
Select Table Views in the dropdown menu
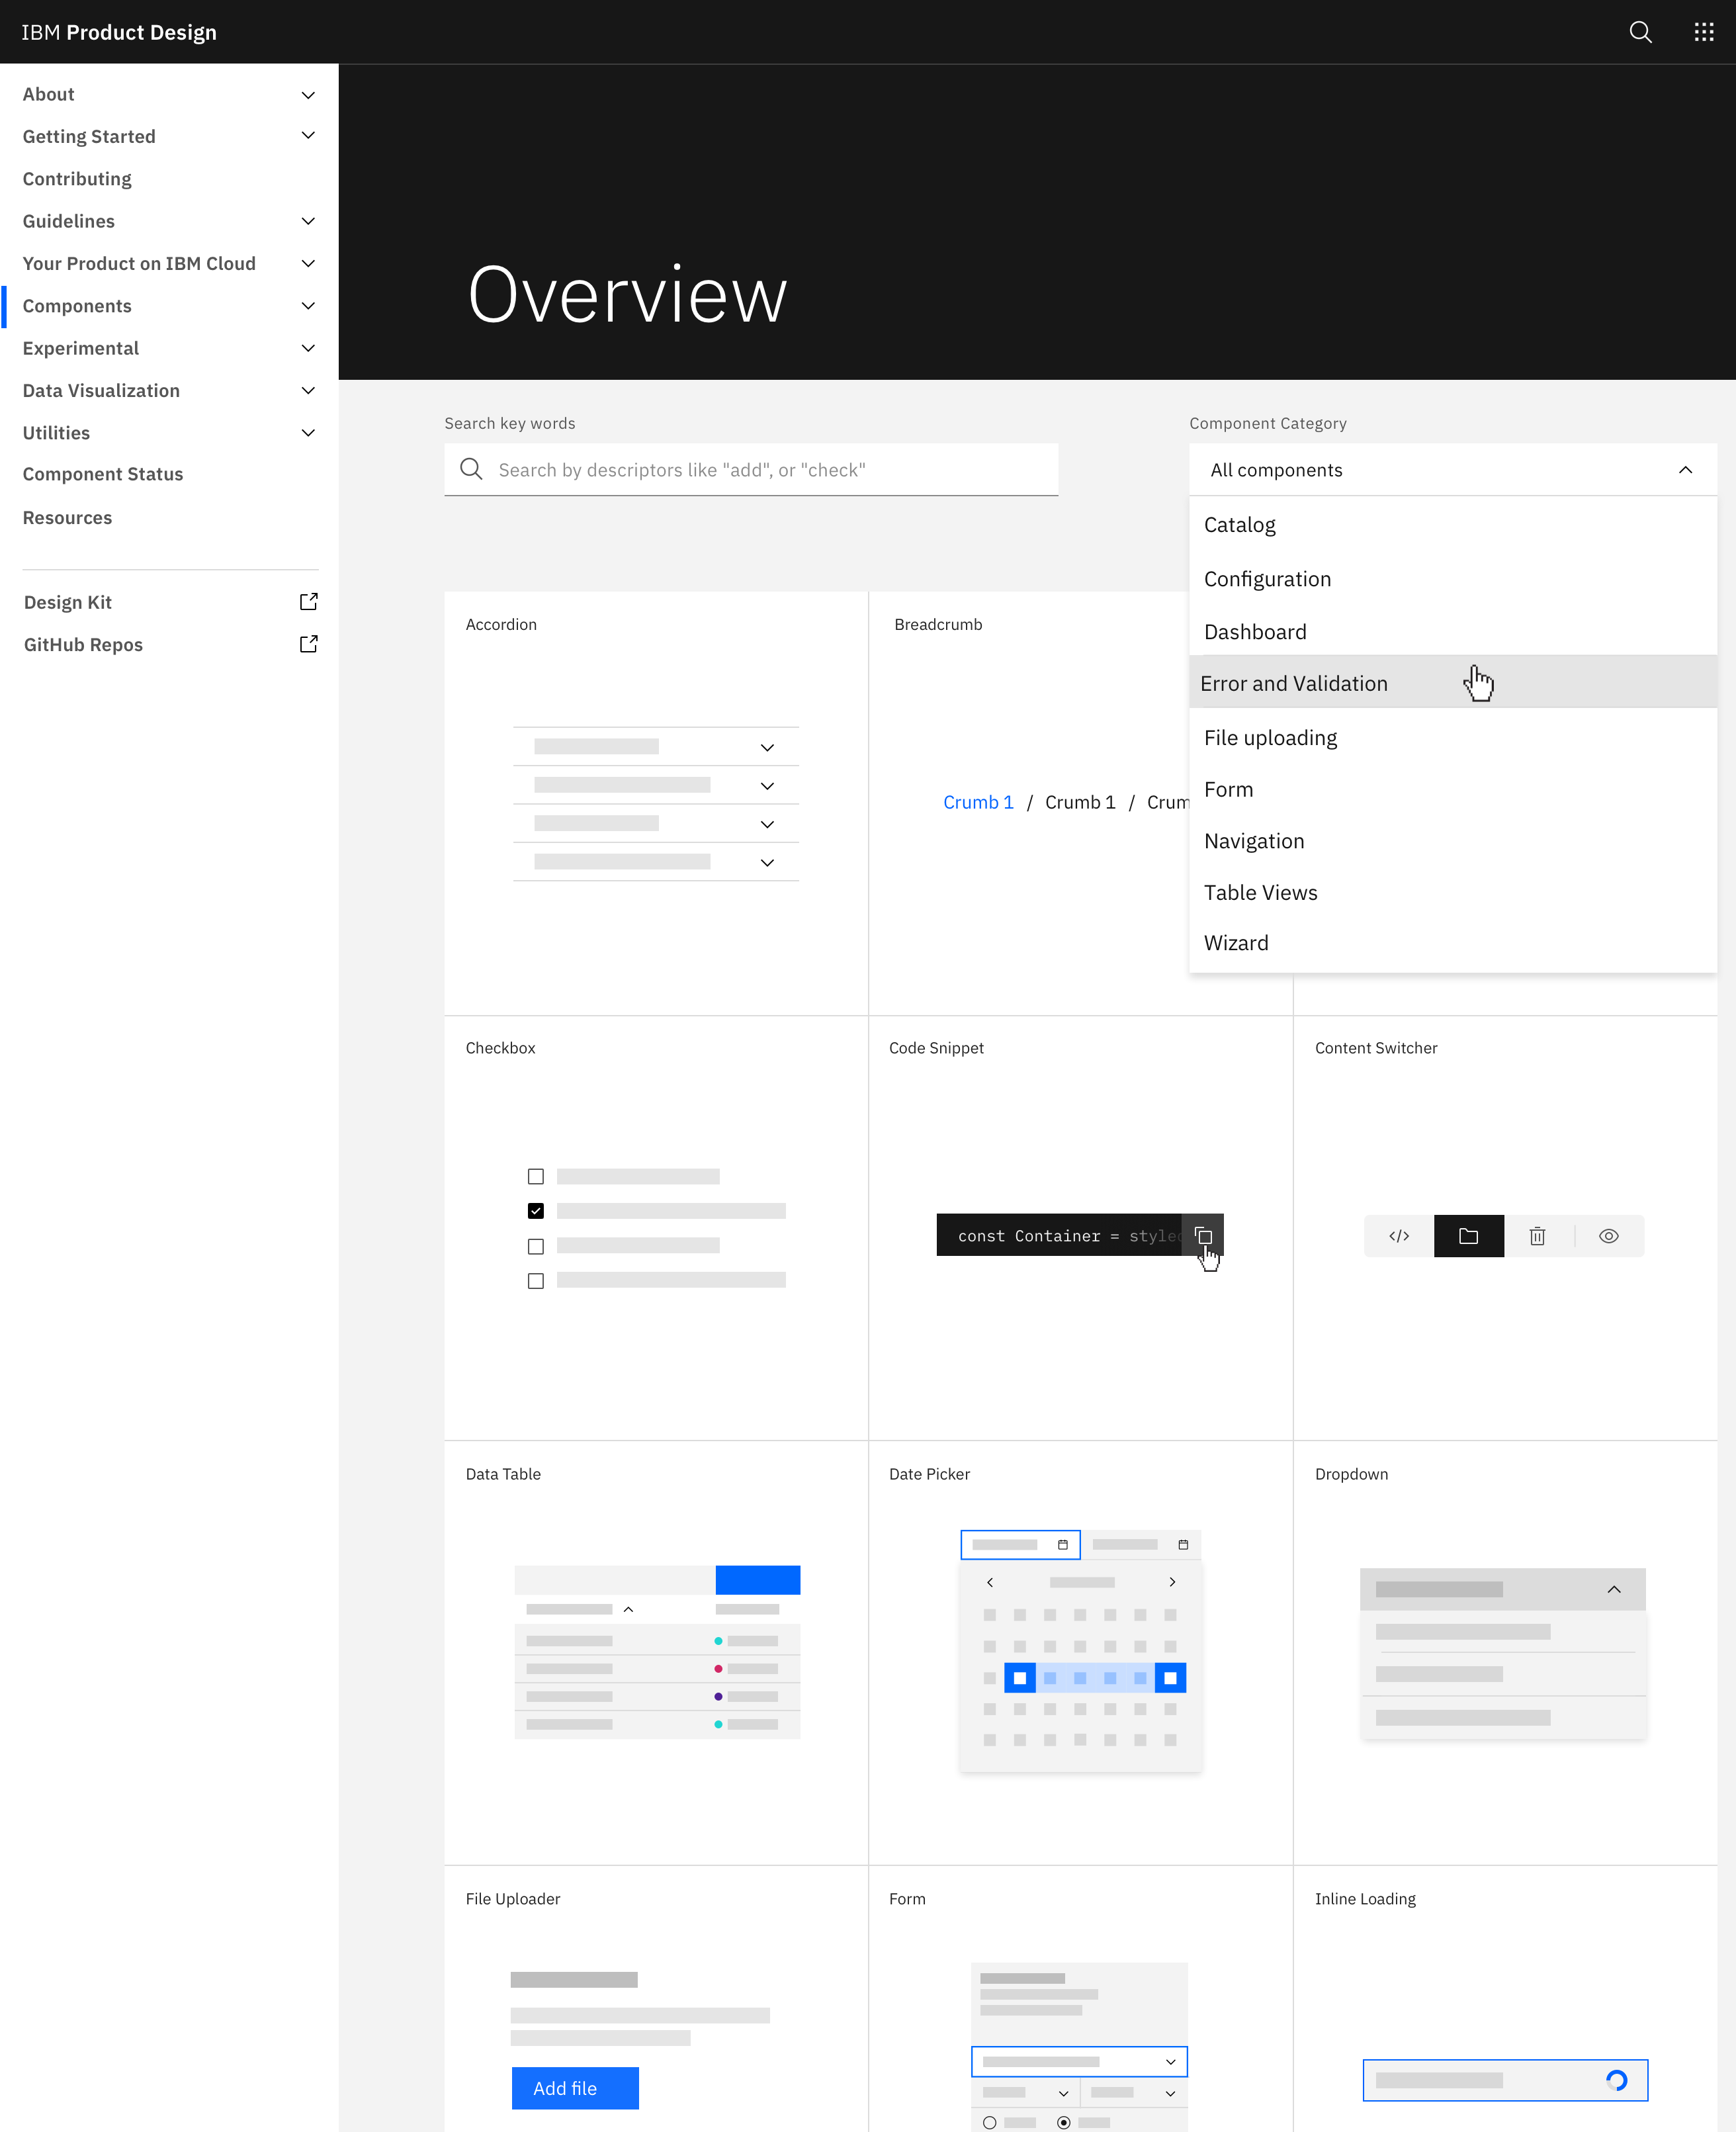tap(1261, 892)
